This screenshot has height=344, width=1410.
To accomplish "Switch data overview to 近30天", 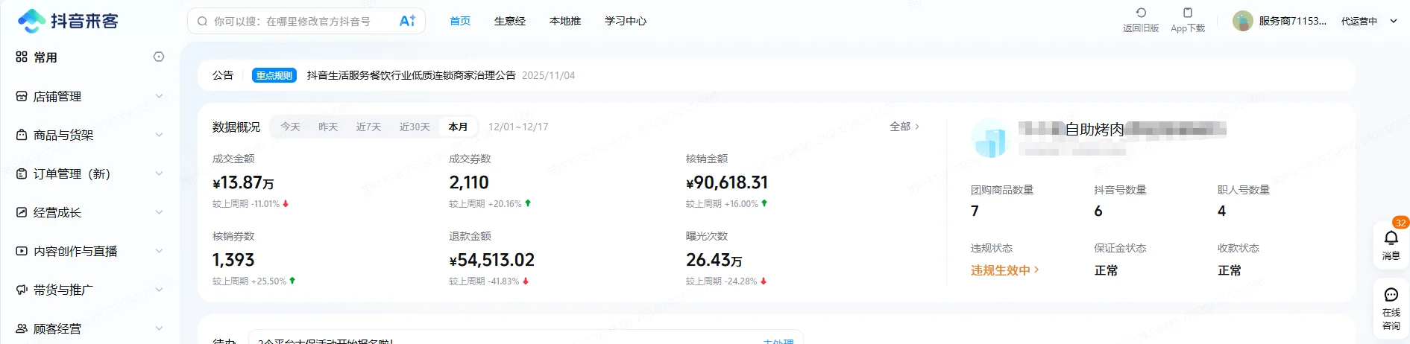I will point(415,127).
